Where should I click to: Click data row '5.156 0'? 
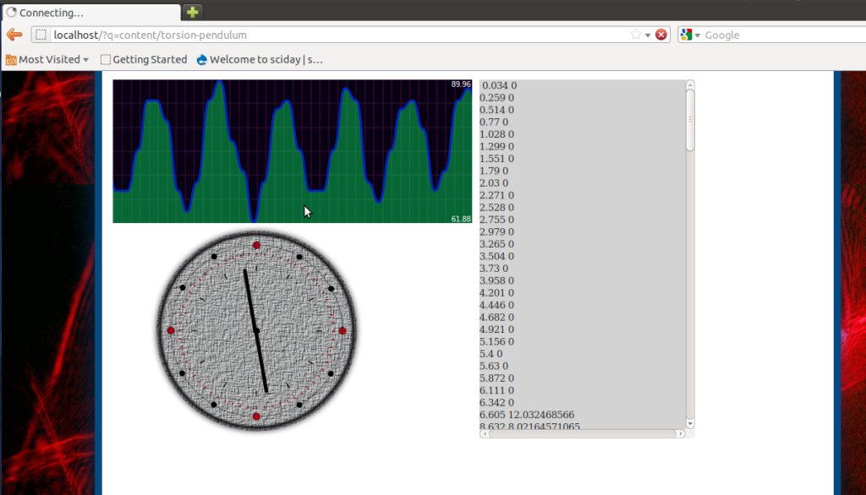[496, 341]
